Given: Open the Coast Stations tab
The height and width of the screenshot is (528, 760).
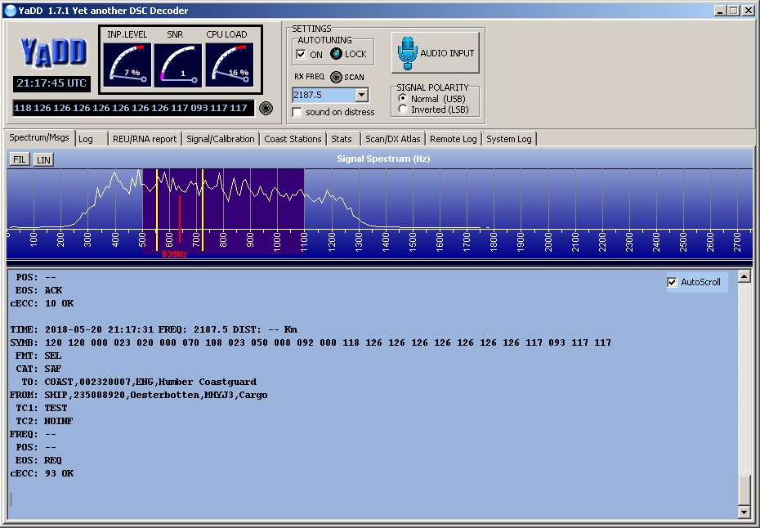Looking at the screenshot, I should pyautogui.click(x=293, y=139).
